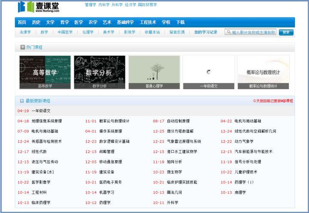Click the 外科学 top link
This screenshot has height=213, width=309.
click(117, 5)
